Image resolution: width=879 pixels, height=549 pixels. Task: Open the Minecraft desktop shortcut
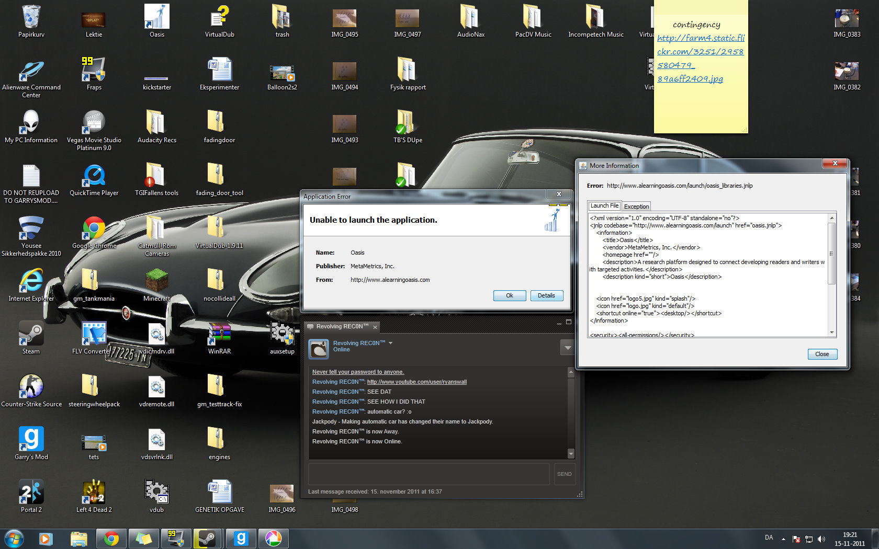pyautogui.click(x=156, y=282)
